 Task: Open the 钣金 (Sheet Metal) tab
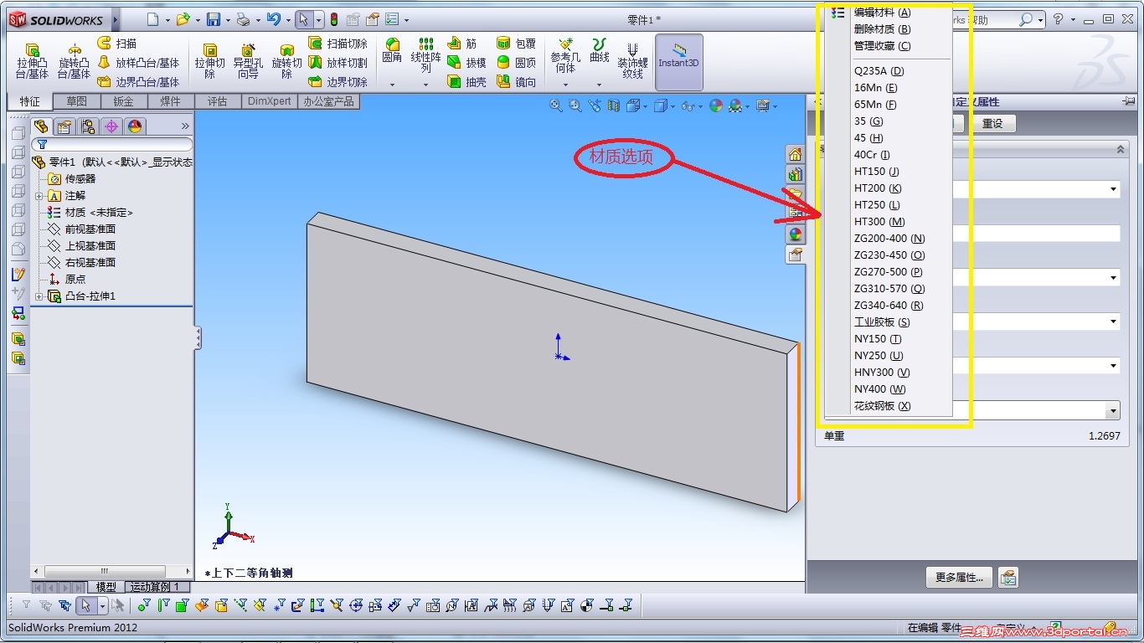click(x=124, y=101)
